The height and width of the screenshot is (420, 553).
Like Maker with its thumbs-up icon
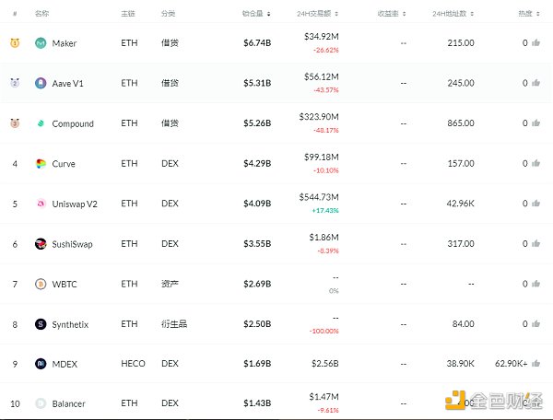535,43
